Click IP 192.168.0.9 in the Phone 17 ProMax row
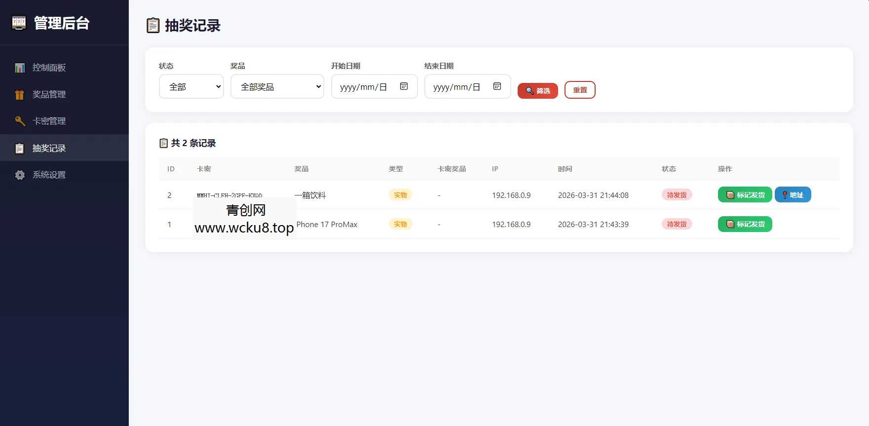 tap(511, 225)
